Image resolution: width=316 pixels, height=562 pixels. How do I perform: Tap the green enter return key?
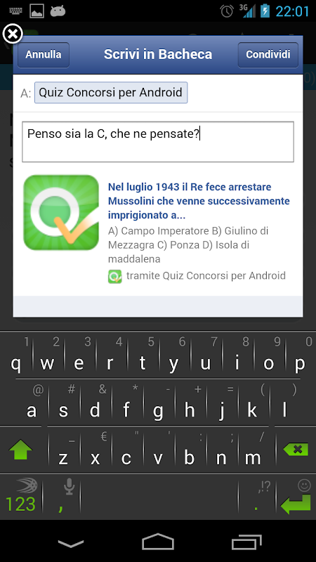295,504
